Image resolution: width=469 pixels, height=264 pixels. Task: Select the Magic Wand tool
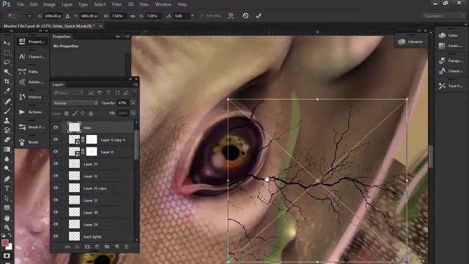7,72
